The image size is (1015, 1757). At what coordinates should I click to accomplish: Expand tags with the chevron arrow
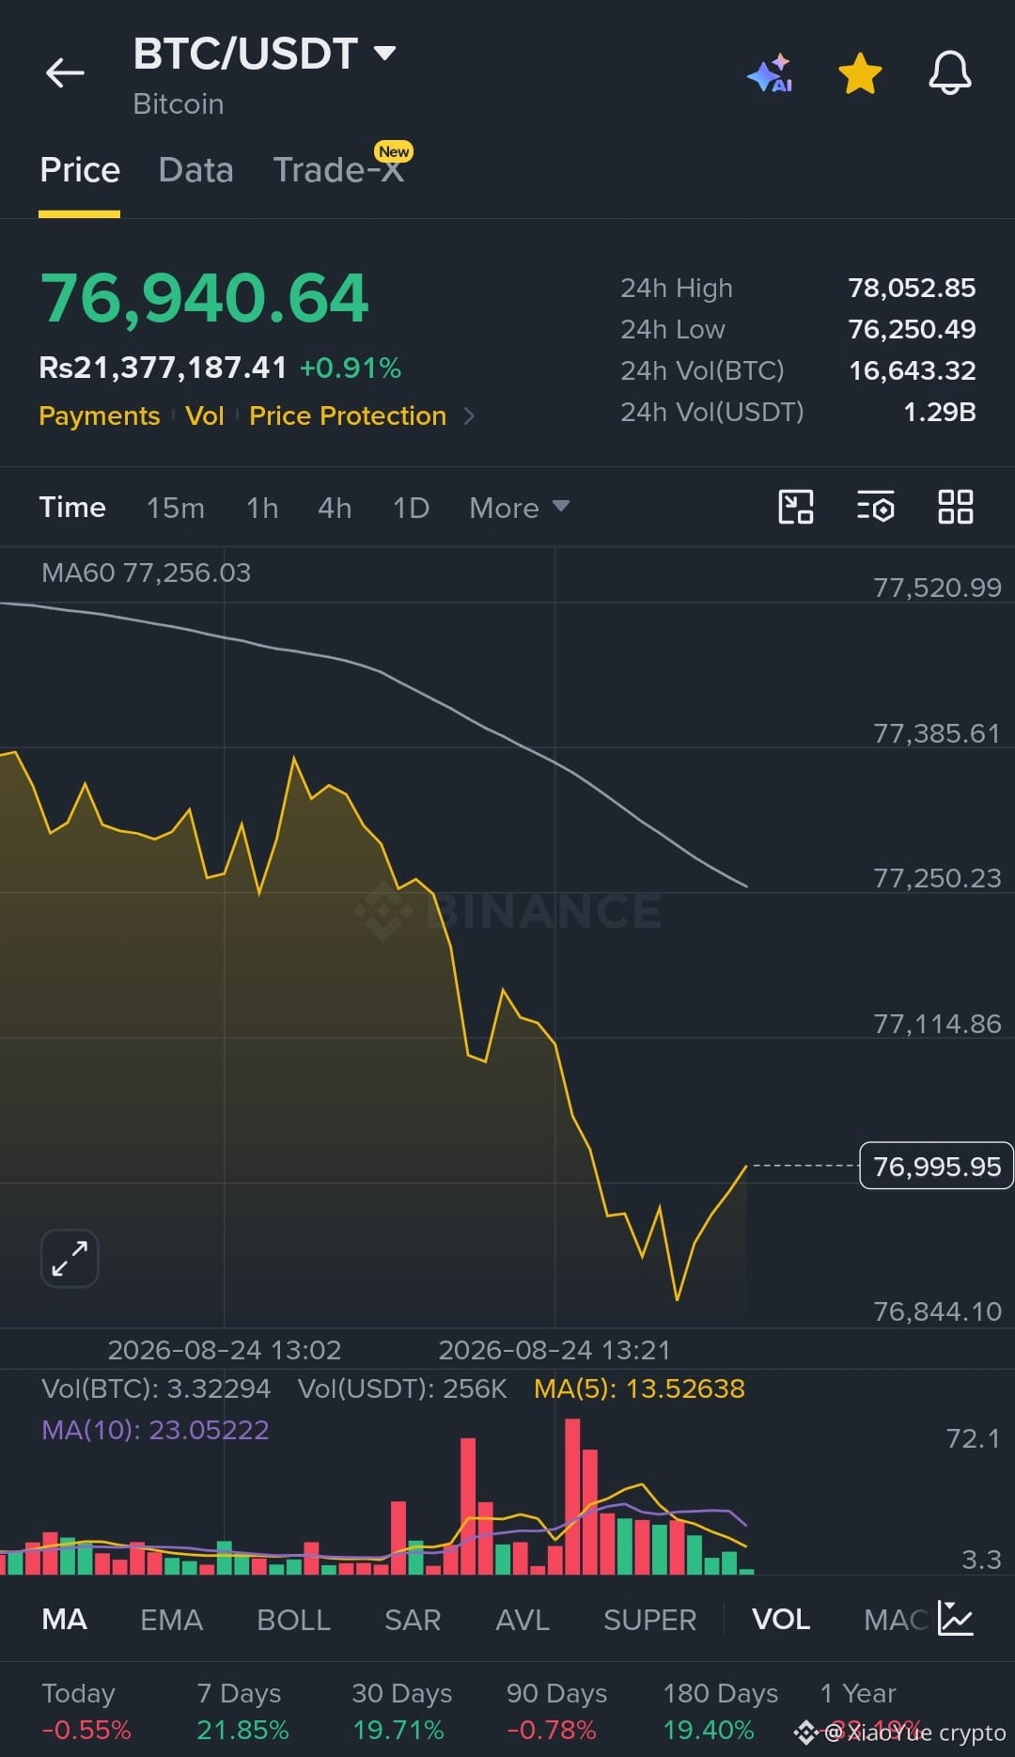tap(469, 416)
